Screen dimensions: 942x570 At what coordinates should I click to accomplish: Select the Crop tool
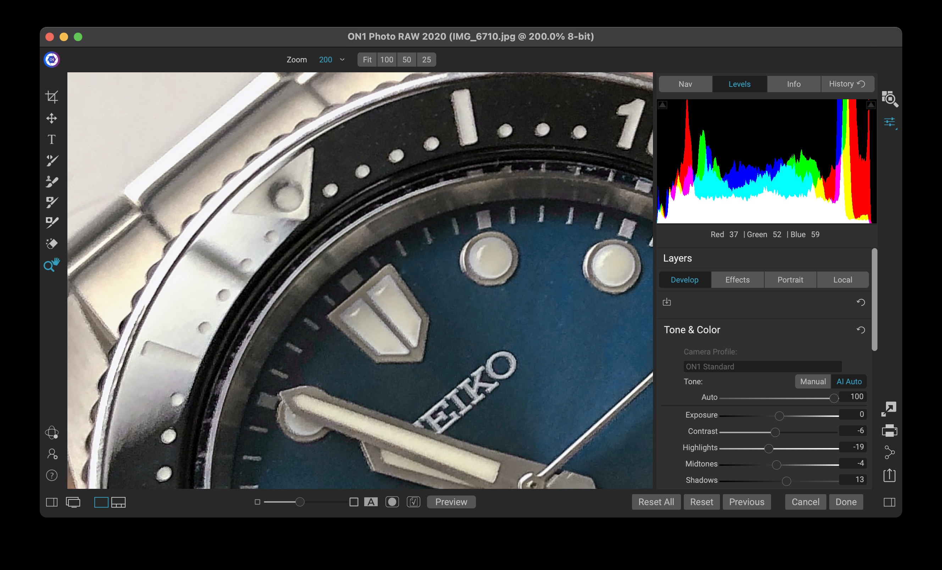52,97
